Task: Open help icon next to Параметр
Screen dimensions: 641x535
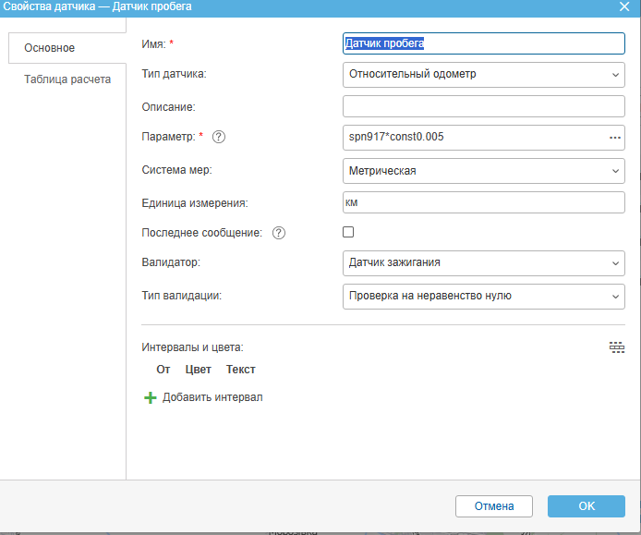Action: (219, 138)
